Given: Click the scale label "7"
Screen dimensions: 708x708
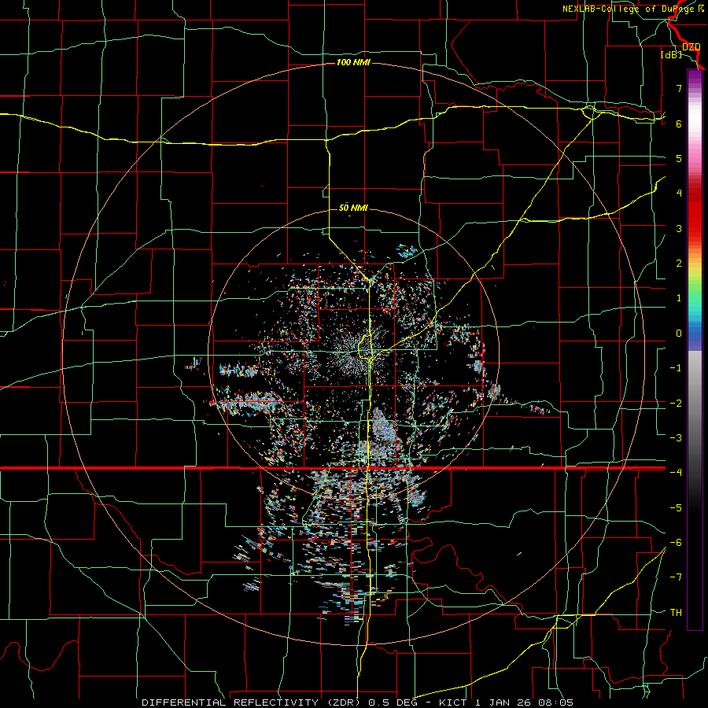Looking at the screenshot, I should coord(679,88).
